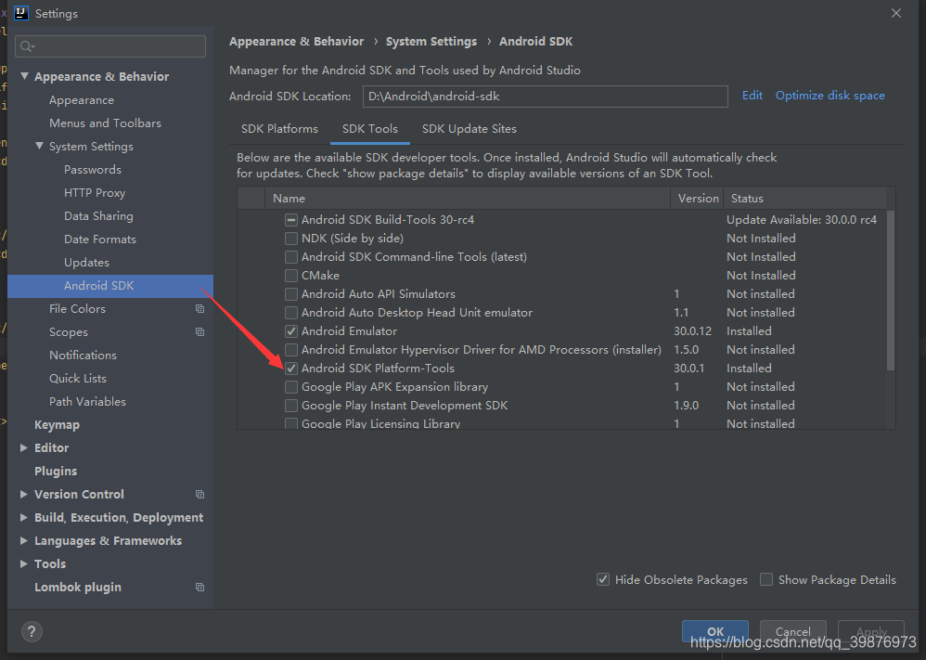Screen dimensions: 926x660
Task: Enable Show Package Details checkbox
Action: (766, 579)
